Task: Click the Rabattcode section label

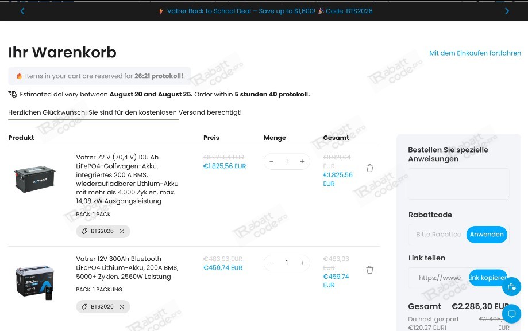Action: [x=430, y=215]
